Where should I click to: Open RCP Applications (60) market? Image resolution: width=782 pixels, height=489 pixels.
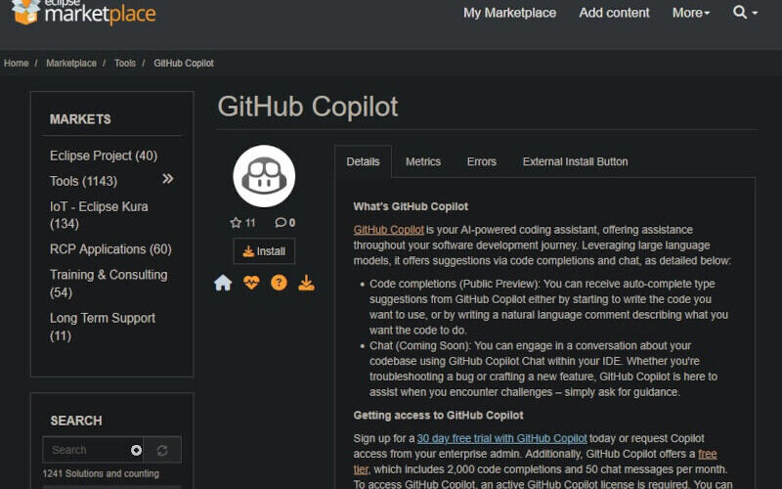point(110,249)
